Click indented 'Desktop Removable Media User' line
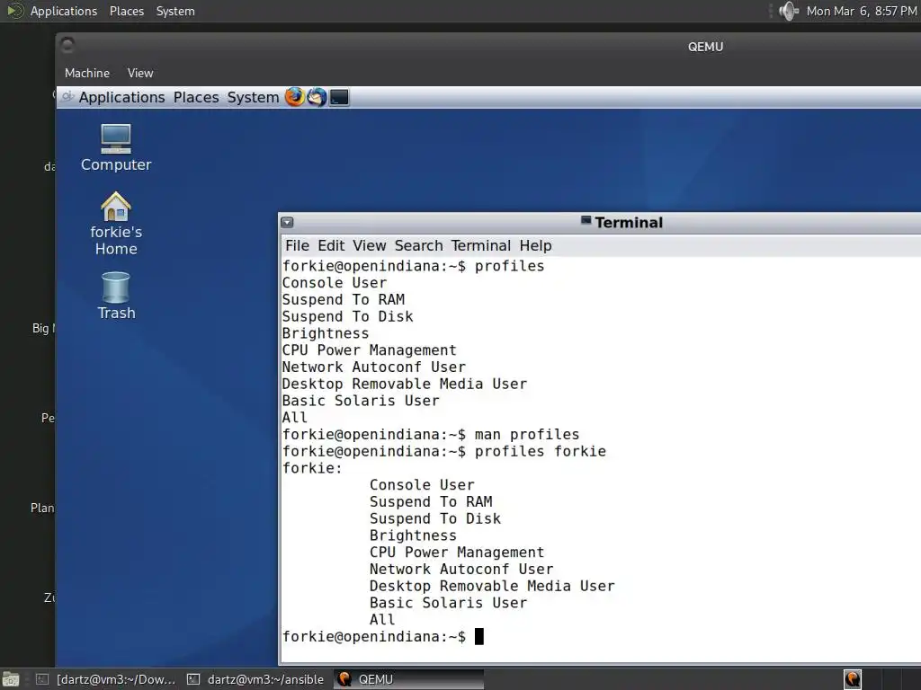 click(492, 586)
